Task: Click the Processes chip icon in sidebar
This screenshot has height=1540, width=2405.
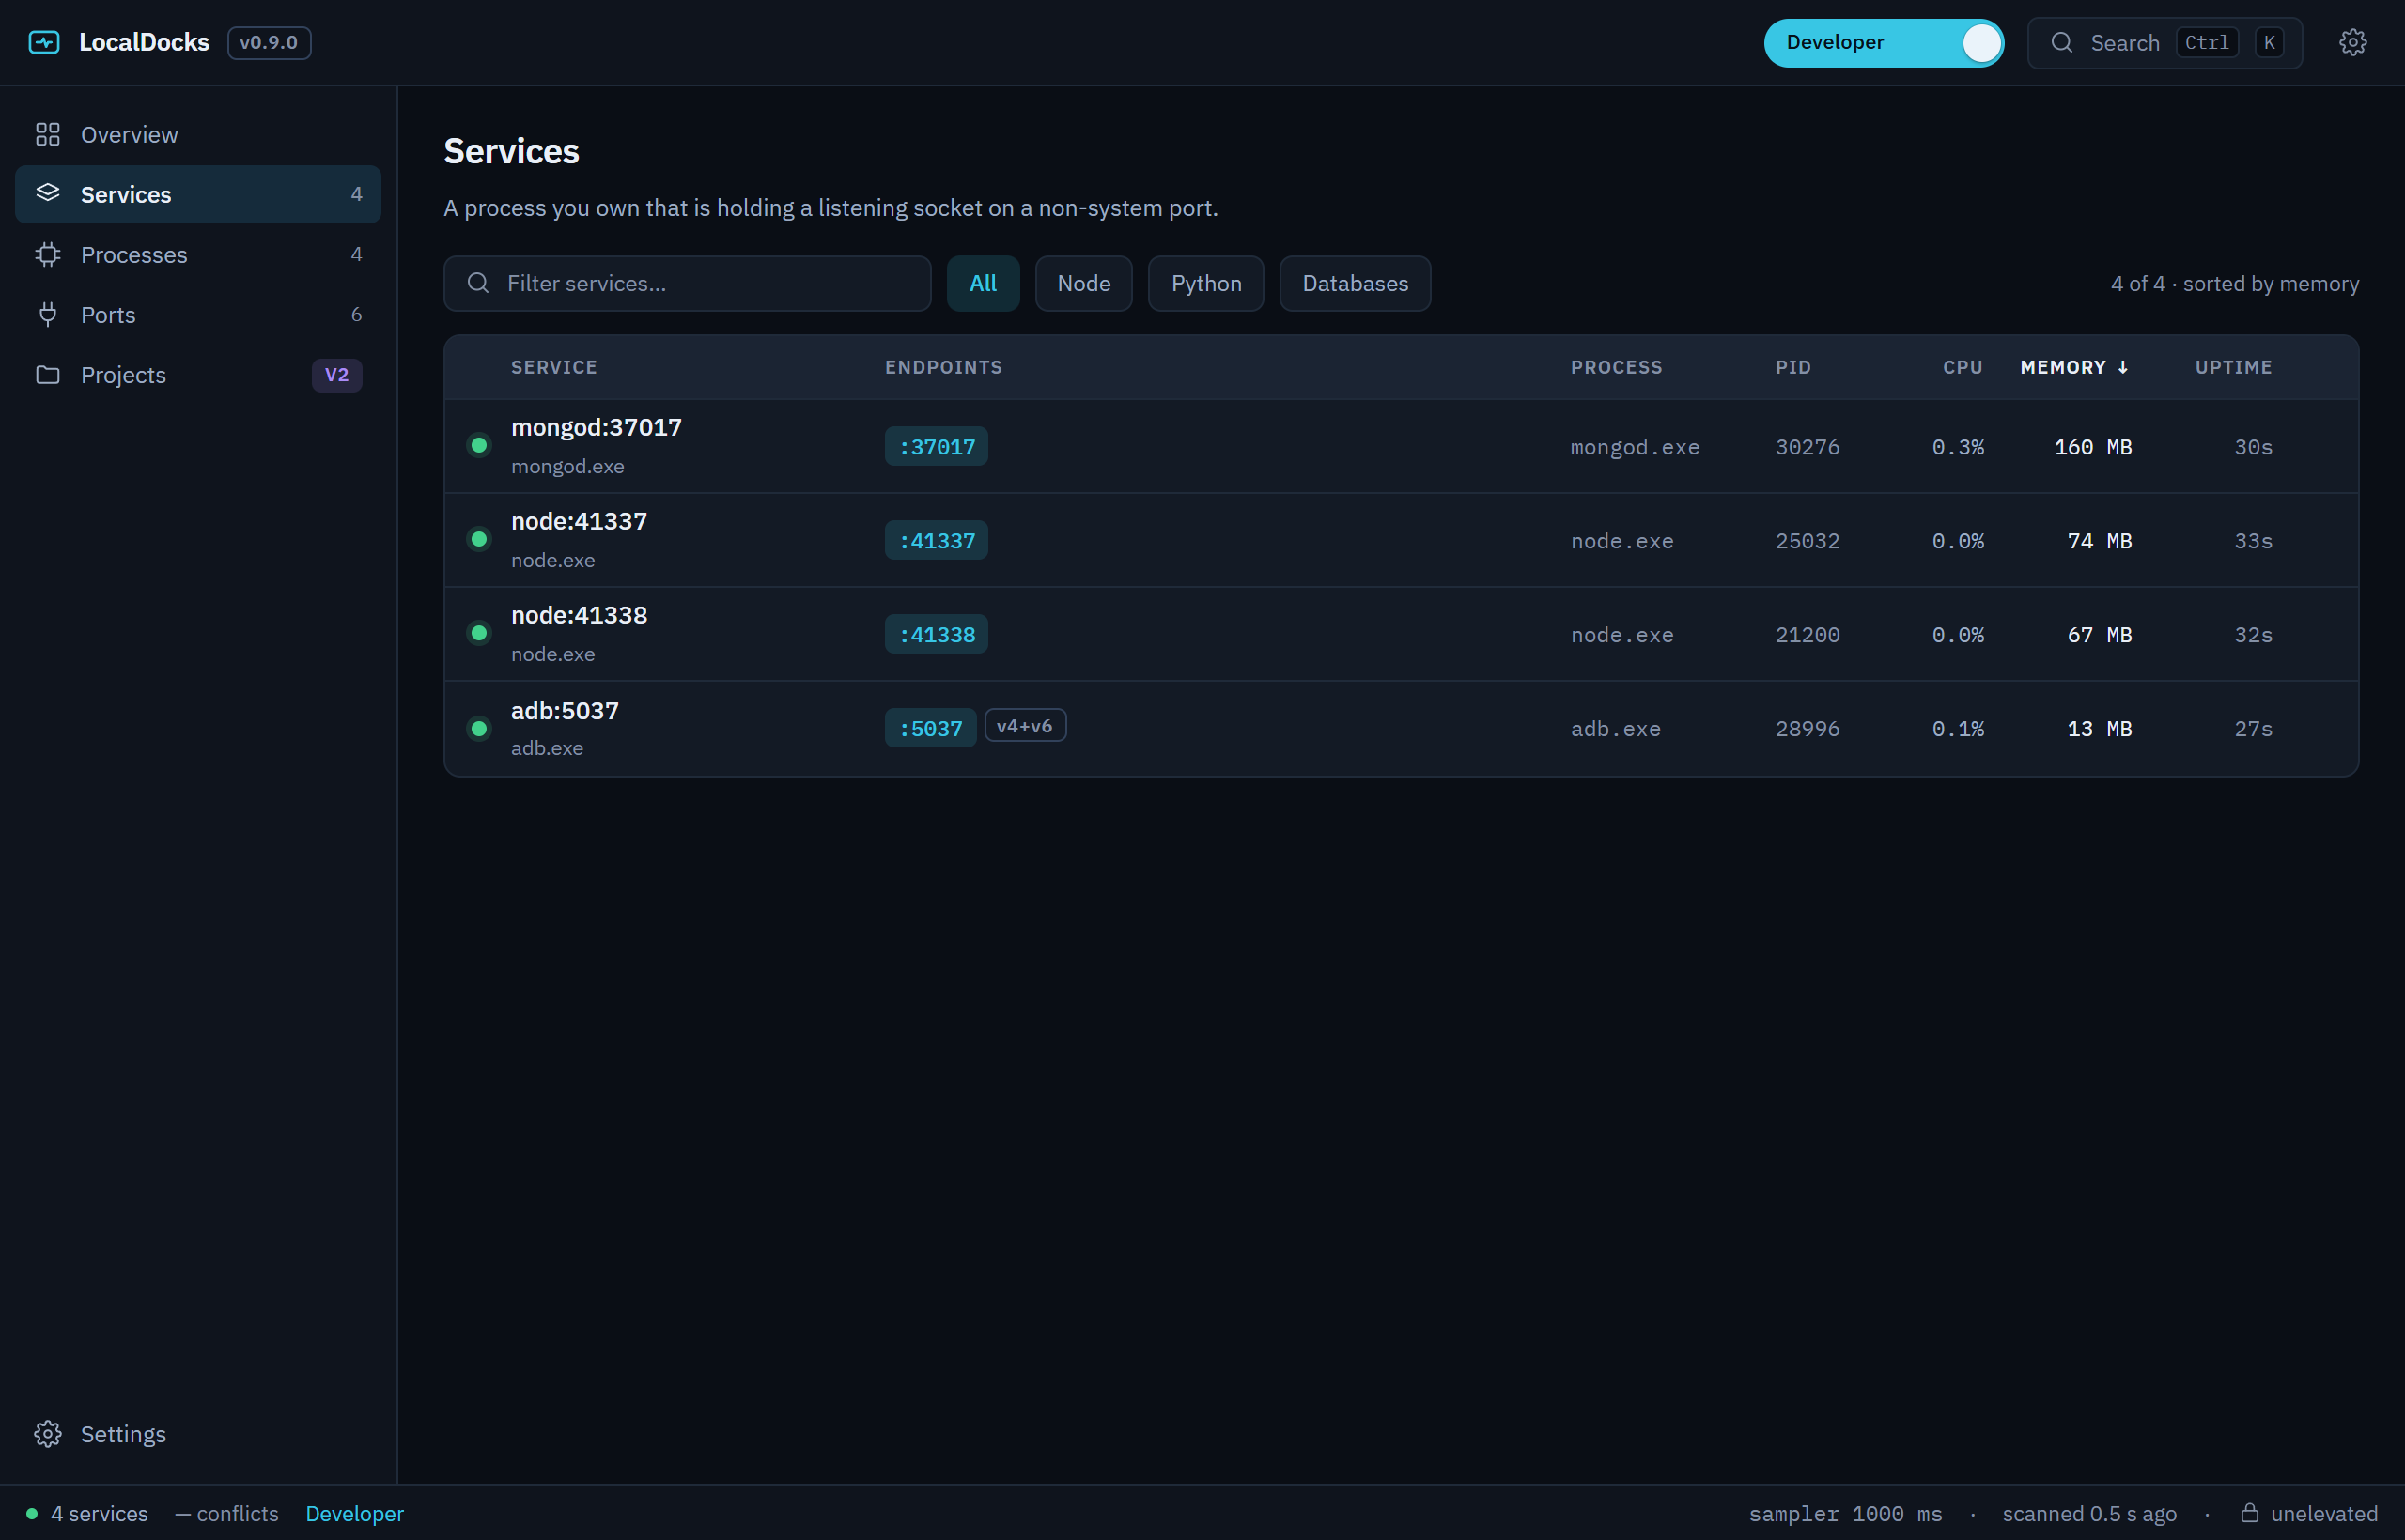Action: click(x=48, y=254)
